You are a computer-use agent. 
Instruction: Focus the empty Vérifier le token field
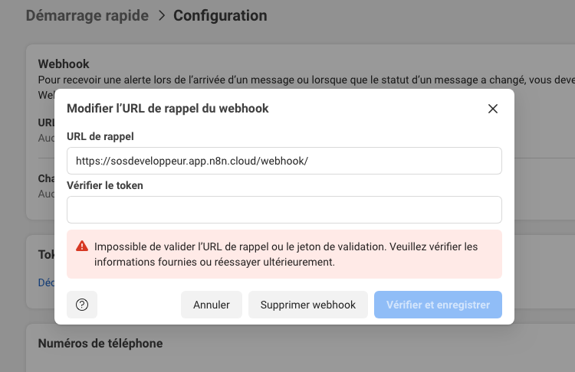pos(284,210)
